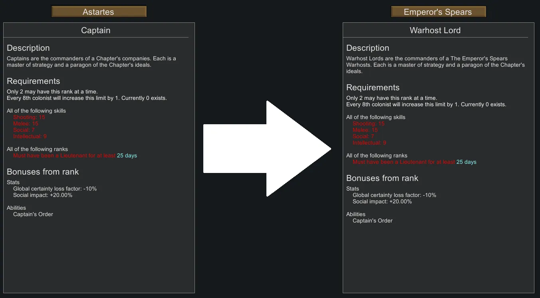540x298 pixels.
Task: Click Intellectual: 9 requirement in Captain panel
Action: click(x=30, y=136)
